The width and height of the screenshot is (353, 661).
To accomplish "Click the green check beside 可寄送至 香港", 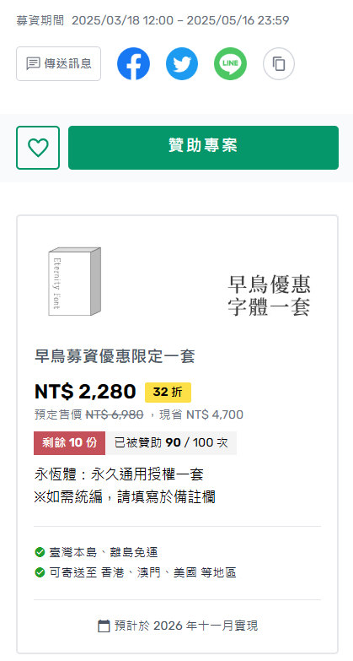I will pos(40,572).
